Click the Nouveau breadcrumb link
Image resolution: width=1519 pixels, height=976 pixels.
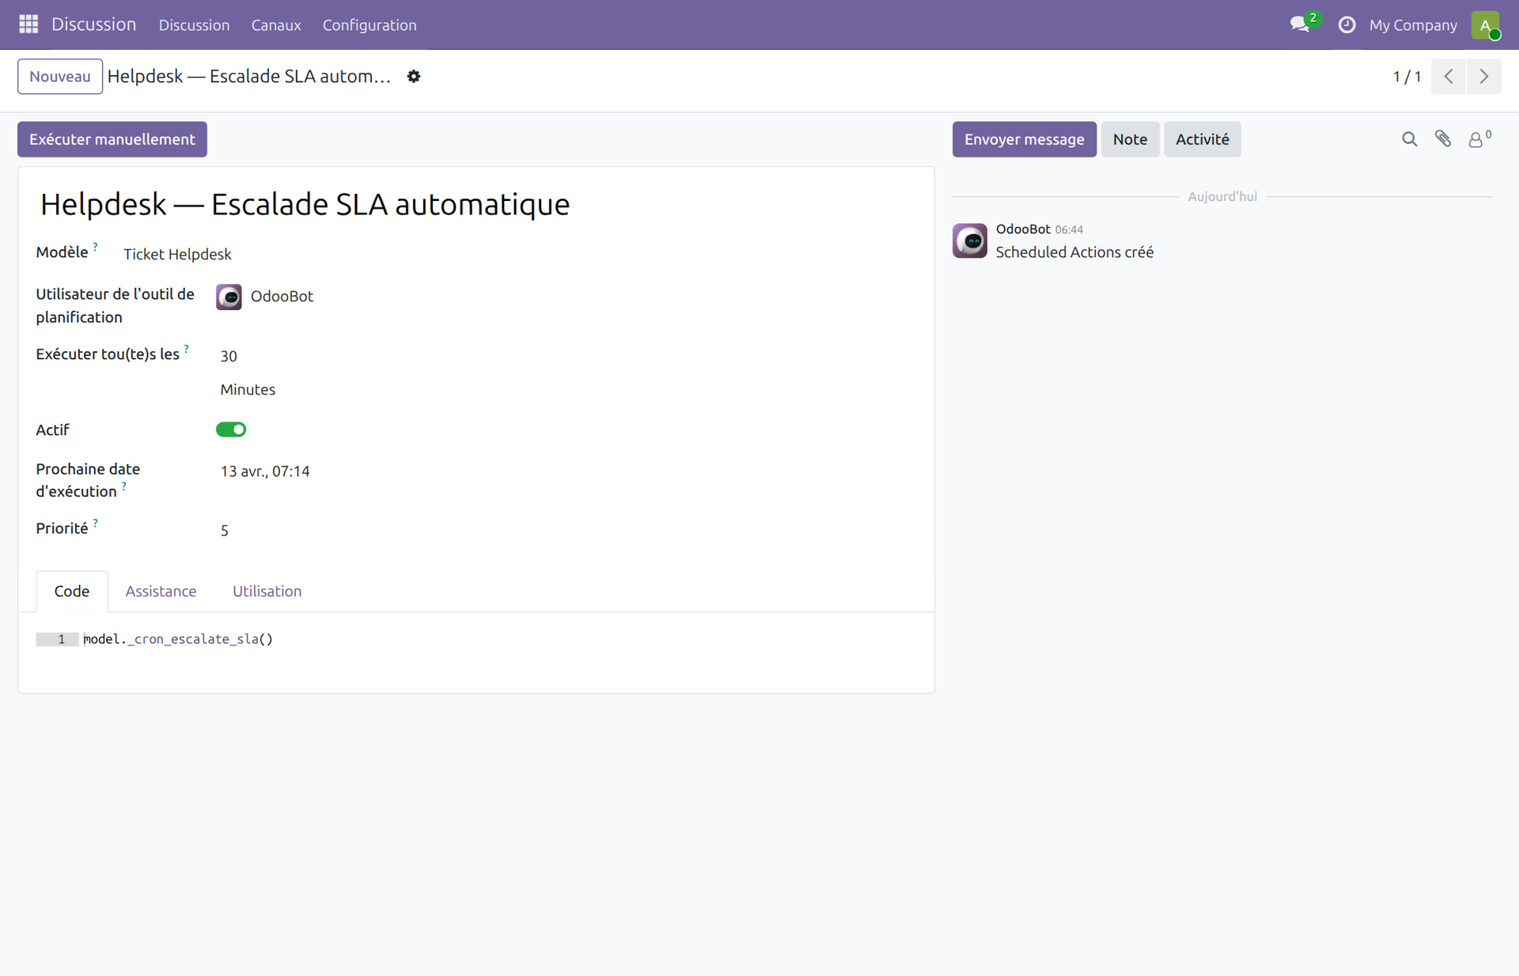pos(59,76)
